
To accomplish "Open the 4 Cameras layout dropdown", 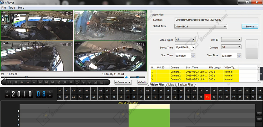I will [x=123, y=82].
